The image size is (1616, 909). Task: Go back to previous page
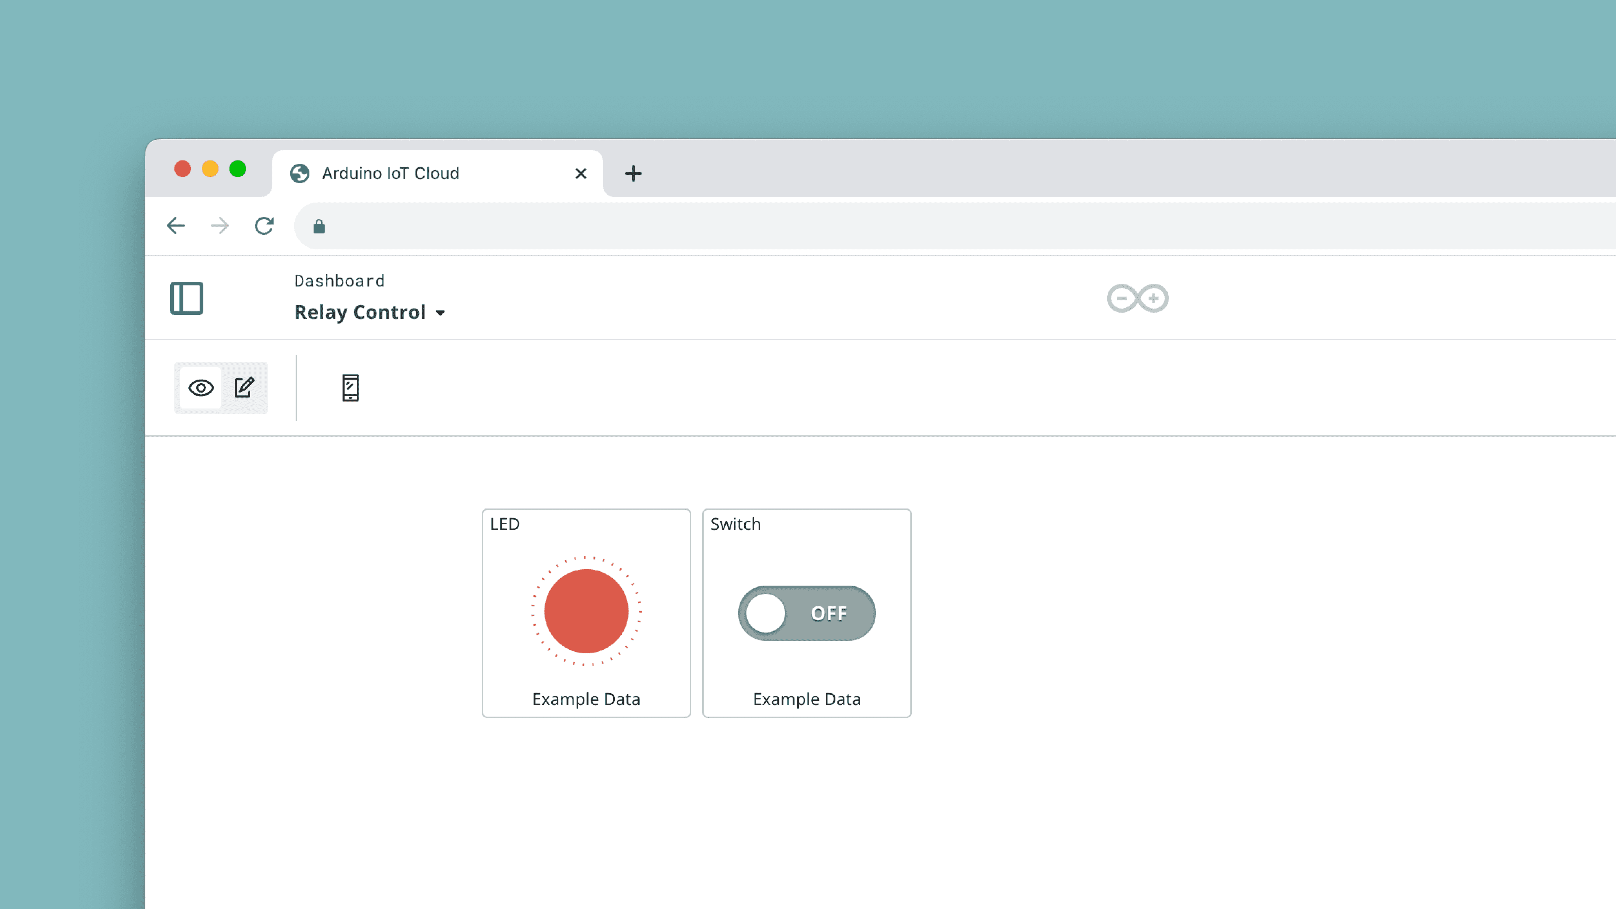176,226
